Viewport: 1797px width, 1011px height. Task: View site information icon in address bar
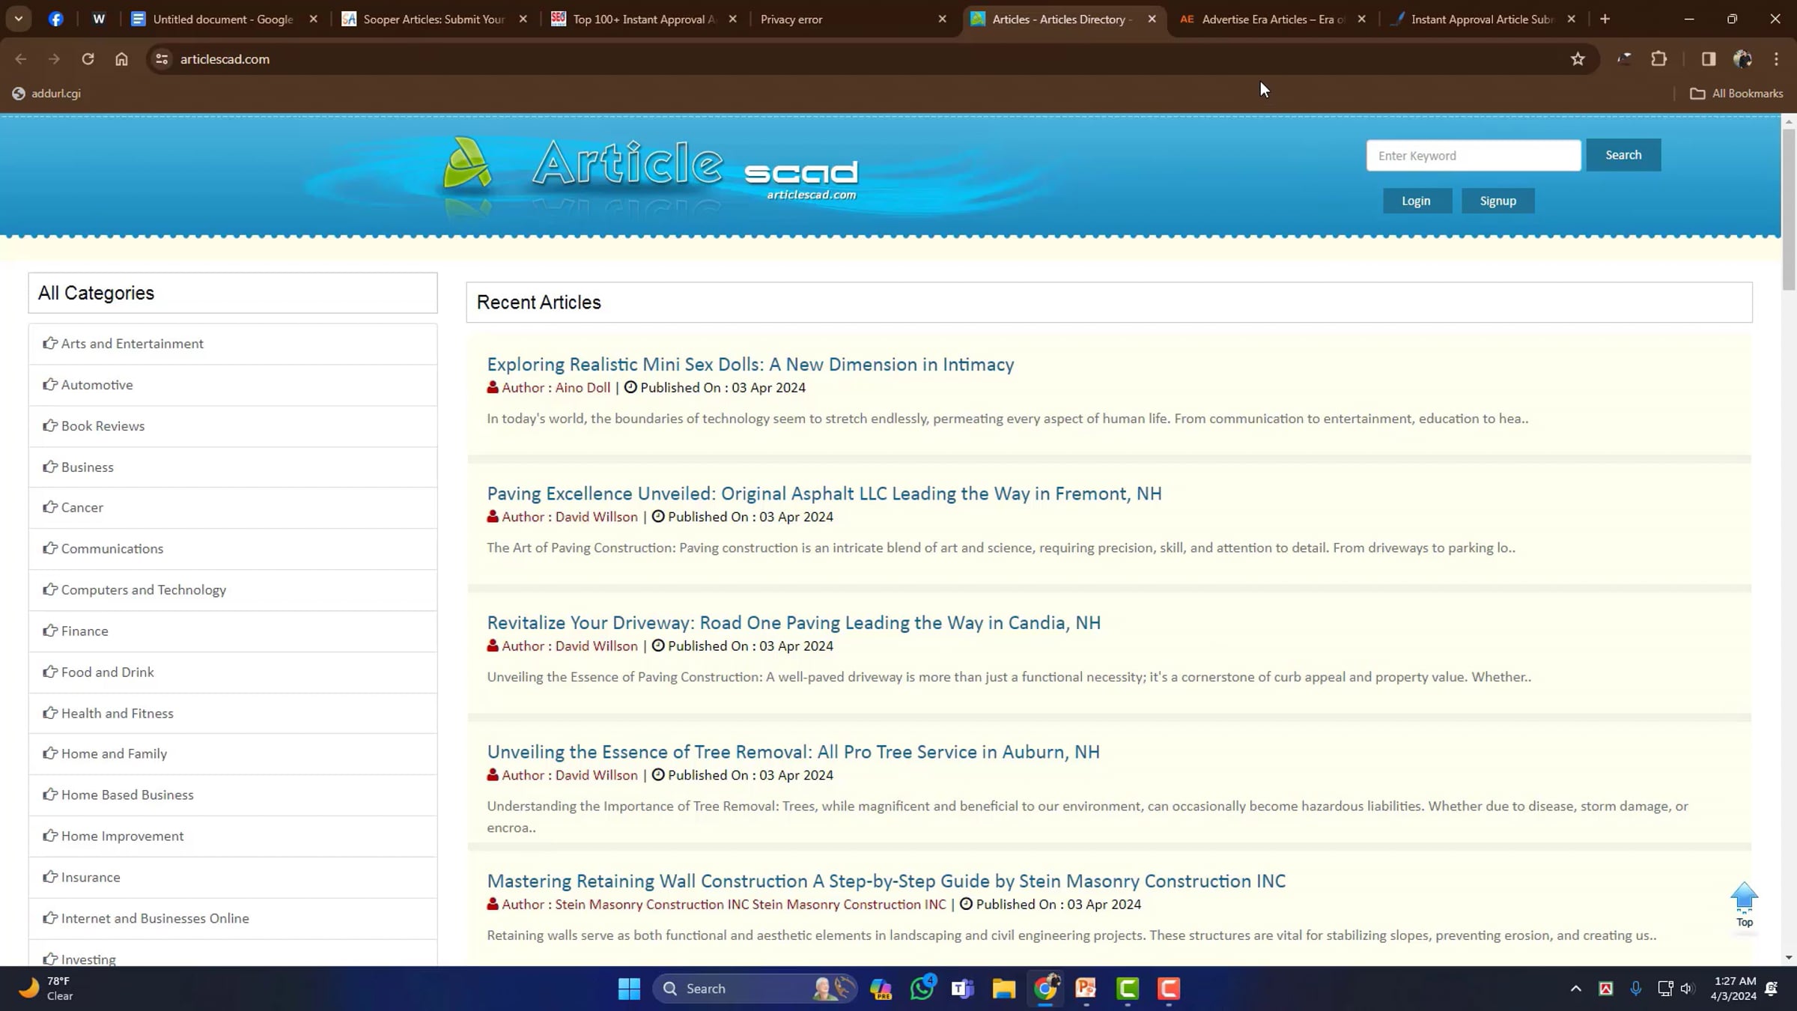coord(162,59)
